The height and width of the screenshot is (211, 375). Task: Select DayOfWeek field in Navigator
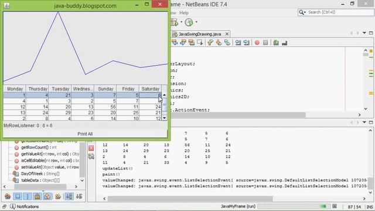coord(37,173)
